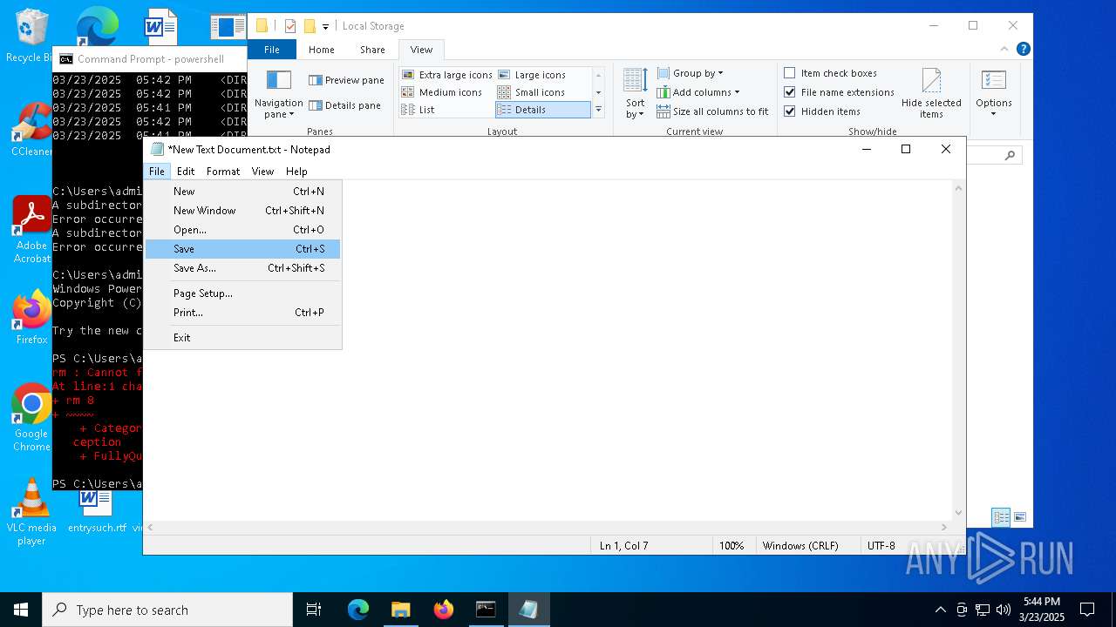Choose Save As... menu entry

(242, 268)
